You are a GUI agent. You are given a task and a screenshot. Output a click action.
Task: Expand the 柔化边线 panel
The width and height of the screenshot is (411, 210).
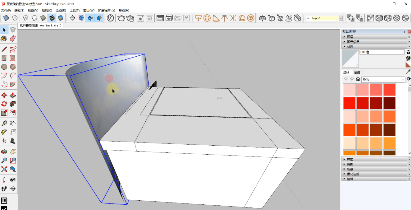[344, 174]
